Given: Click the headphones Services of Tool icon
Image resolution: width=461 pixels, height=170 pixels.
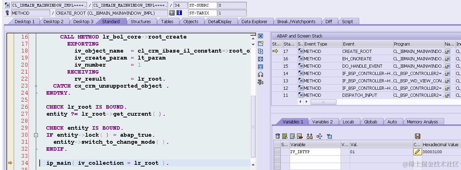Looking at the screenshot, I should click(261, 74).
